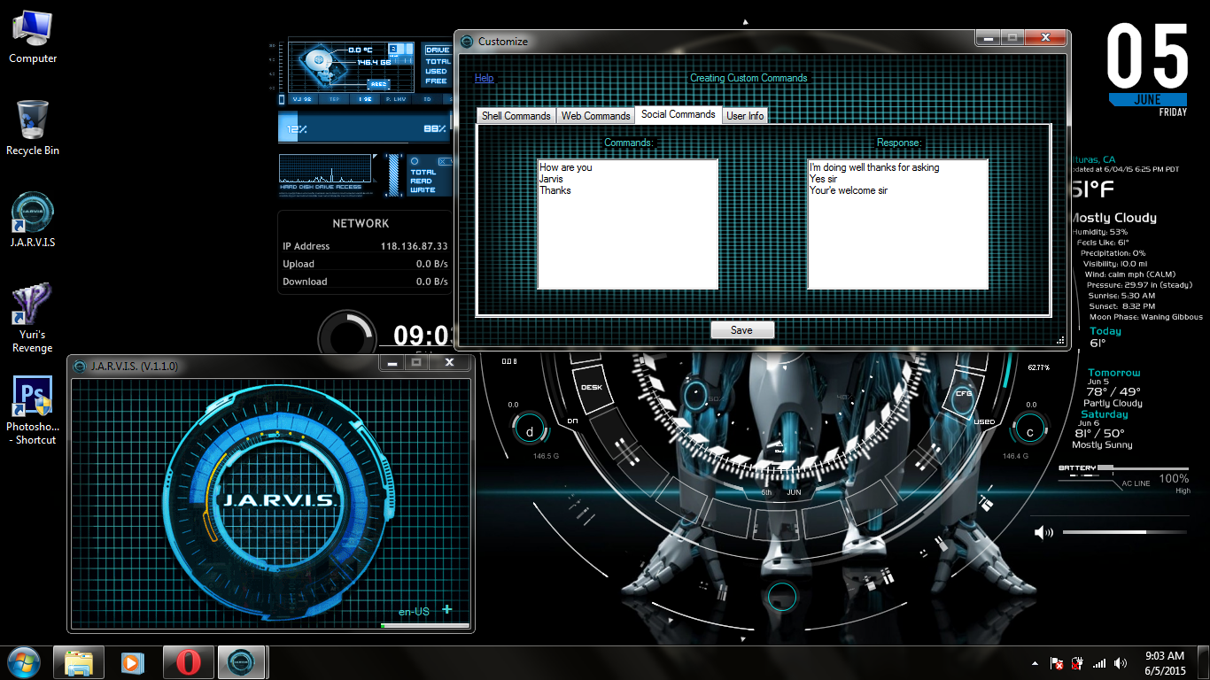
Task: Open Windows Media Player from the taskbar
Action: 133,661
